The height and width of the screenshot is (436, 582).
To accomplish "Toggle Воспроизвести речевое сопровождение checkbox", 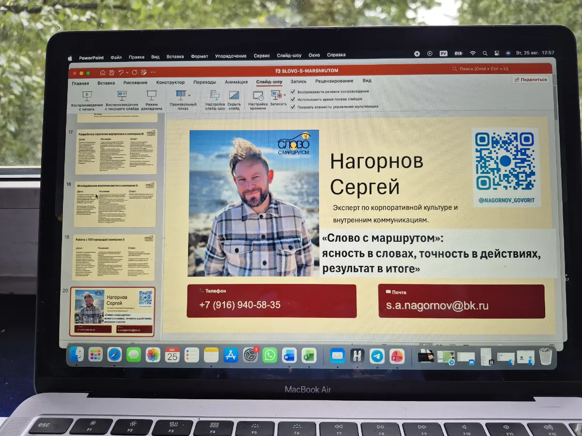I will [x=293, y=92].
